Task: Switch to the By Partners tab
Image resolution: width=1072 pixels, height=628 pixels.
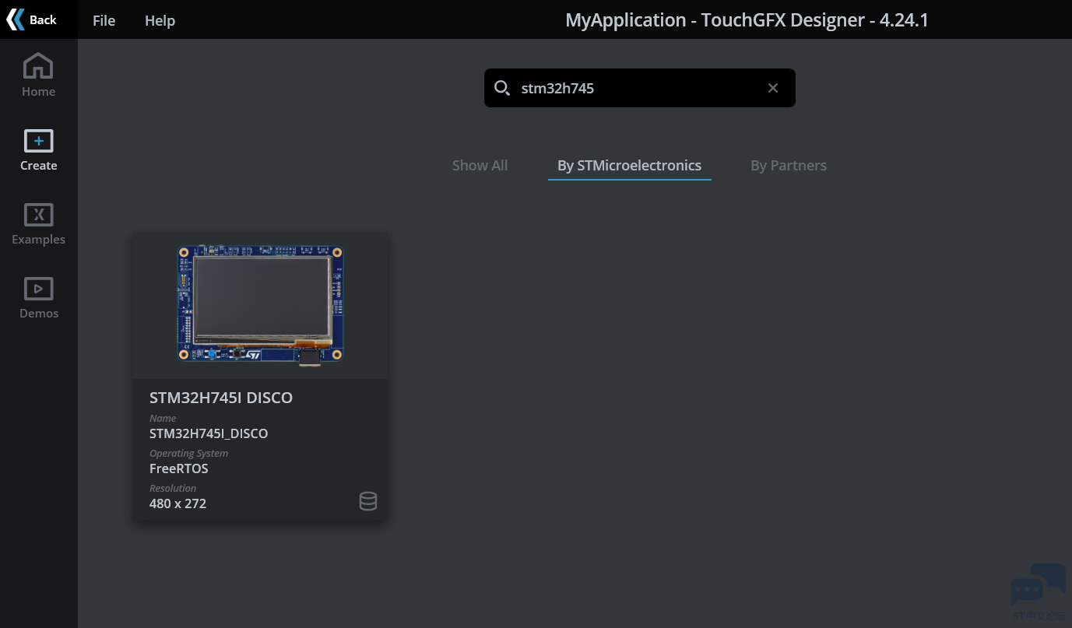Action: [789, 165]
